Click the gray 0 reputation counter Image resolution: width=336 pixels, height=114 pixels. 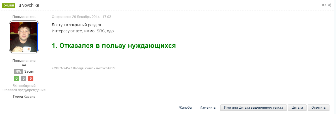(x=24, y=79)
